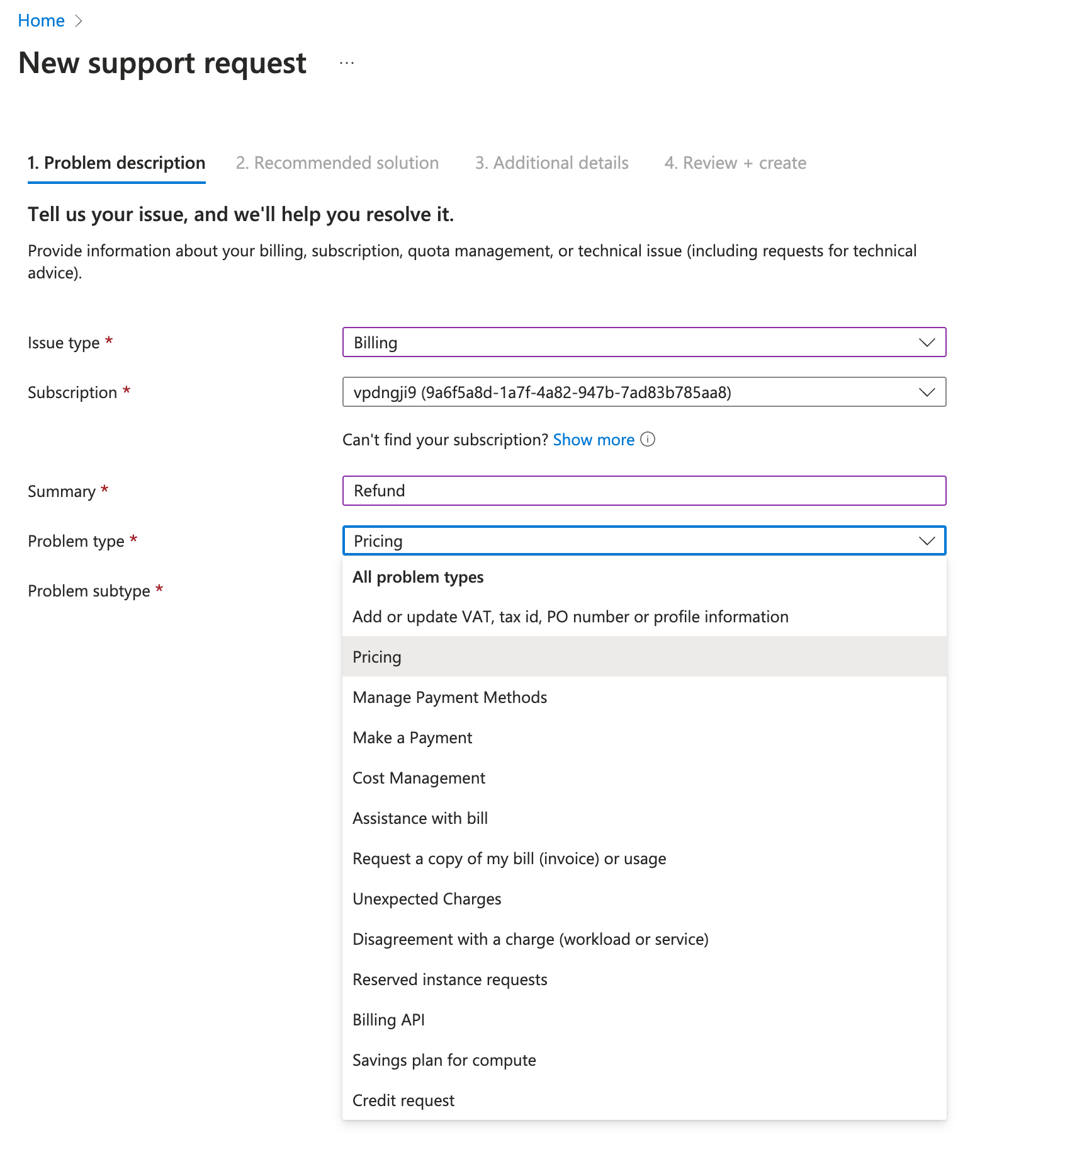1065x1164 pixels.
Task: Select Make a Payment option
Action: (644, 738)
